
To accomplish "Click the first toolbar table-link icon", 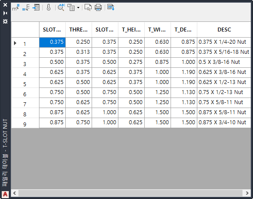I will point(16,7).
